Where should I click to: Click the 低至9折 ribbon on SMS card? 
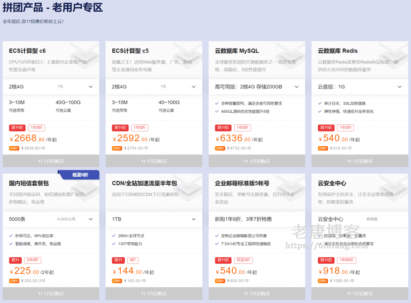80,175
